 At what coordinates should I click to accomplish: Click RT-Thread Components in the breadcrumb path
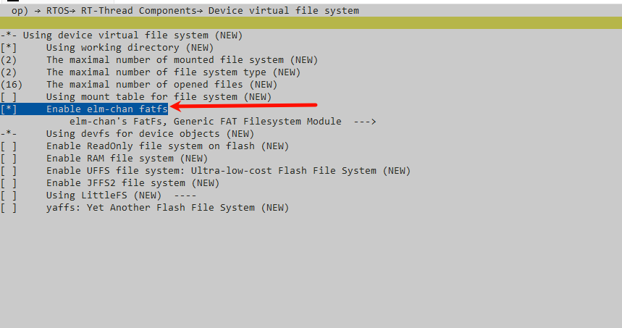point(138,11)
